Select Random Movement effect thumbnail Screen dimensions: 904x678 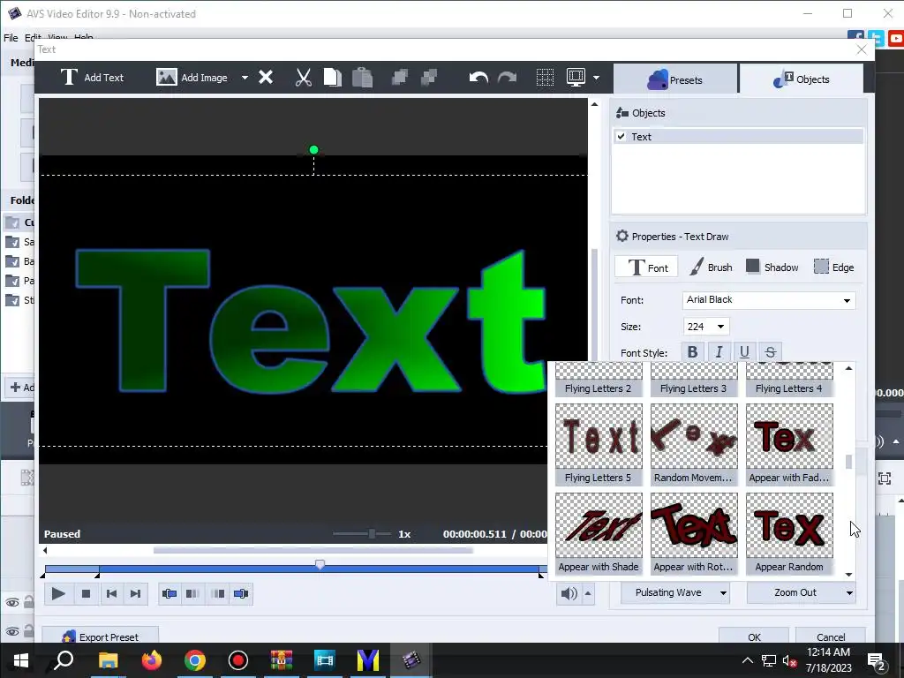[694, 444]
